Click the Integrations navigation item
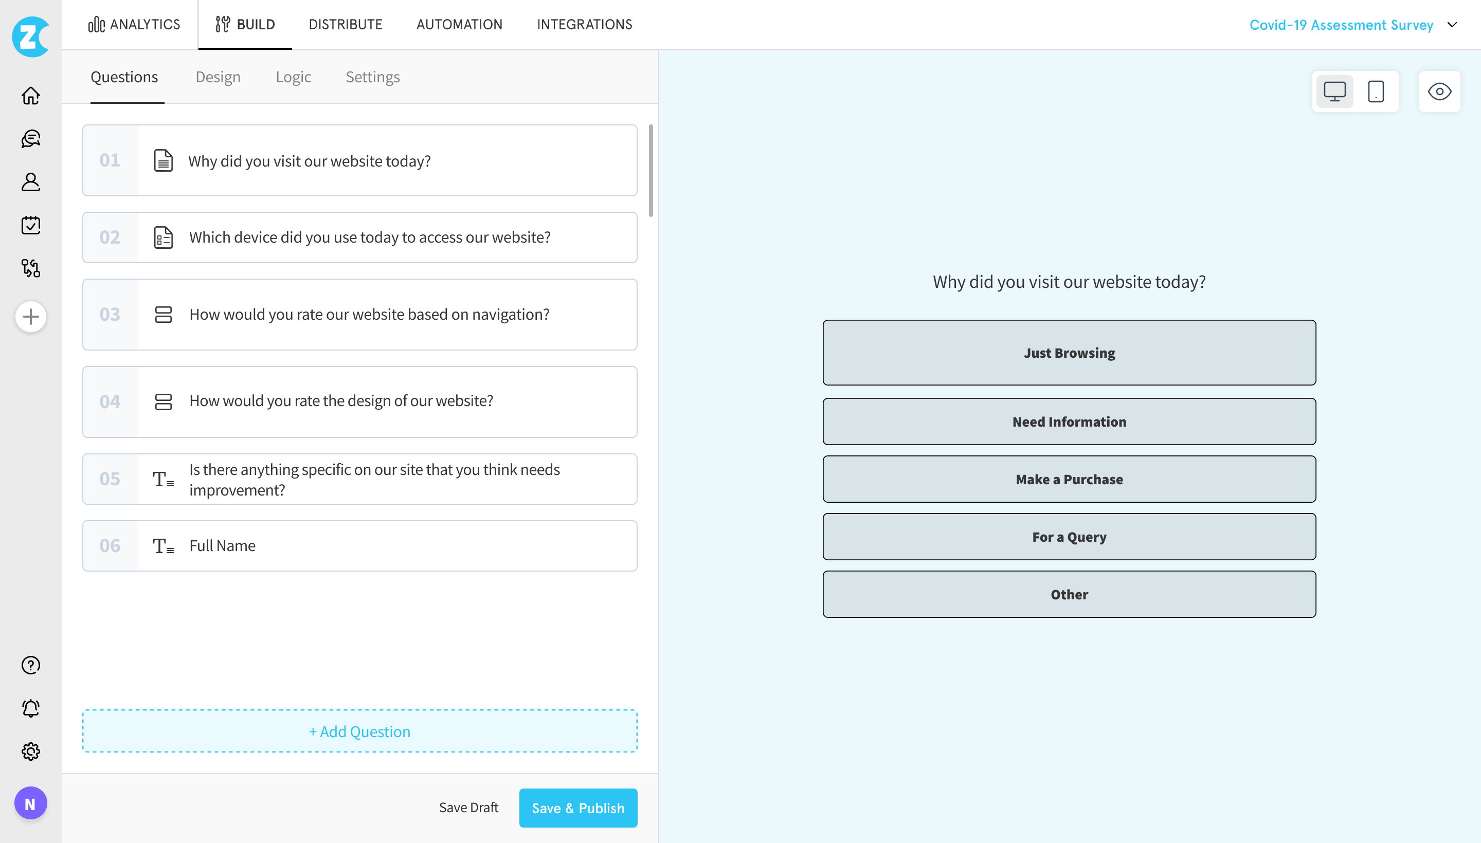 pyautogui.click(x=585, y=24)
